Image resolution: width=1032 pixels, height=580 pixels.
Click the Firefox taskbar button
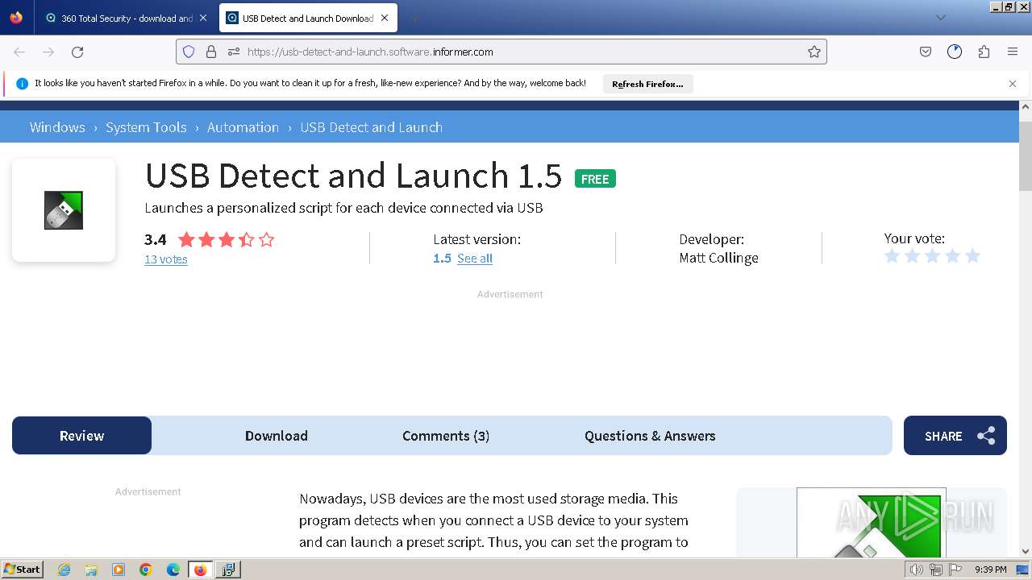[x=201, y=570]
